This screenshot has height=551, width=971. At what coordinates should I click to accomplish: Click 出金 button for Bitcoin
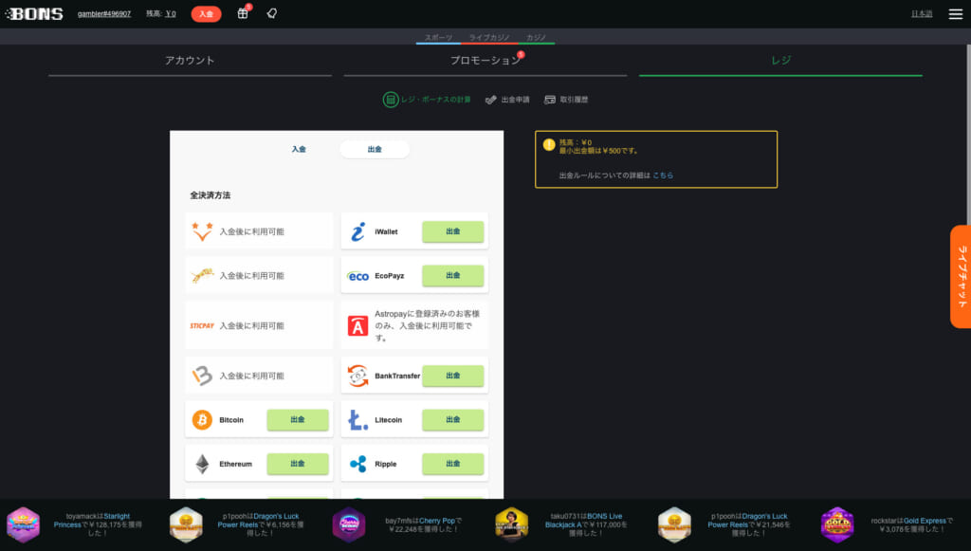coord(297,420)
